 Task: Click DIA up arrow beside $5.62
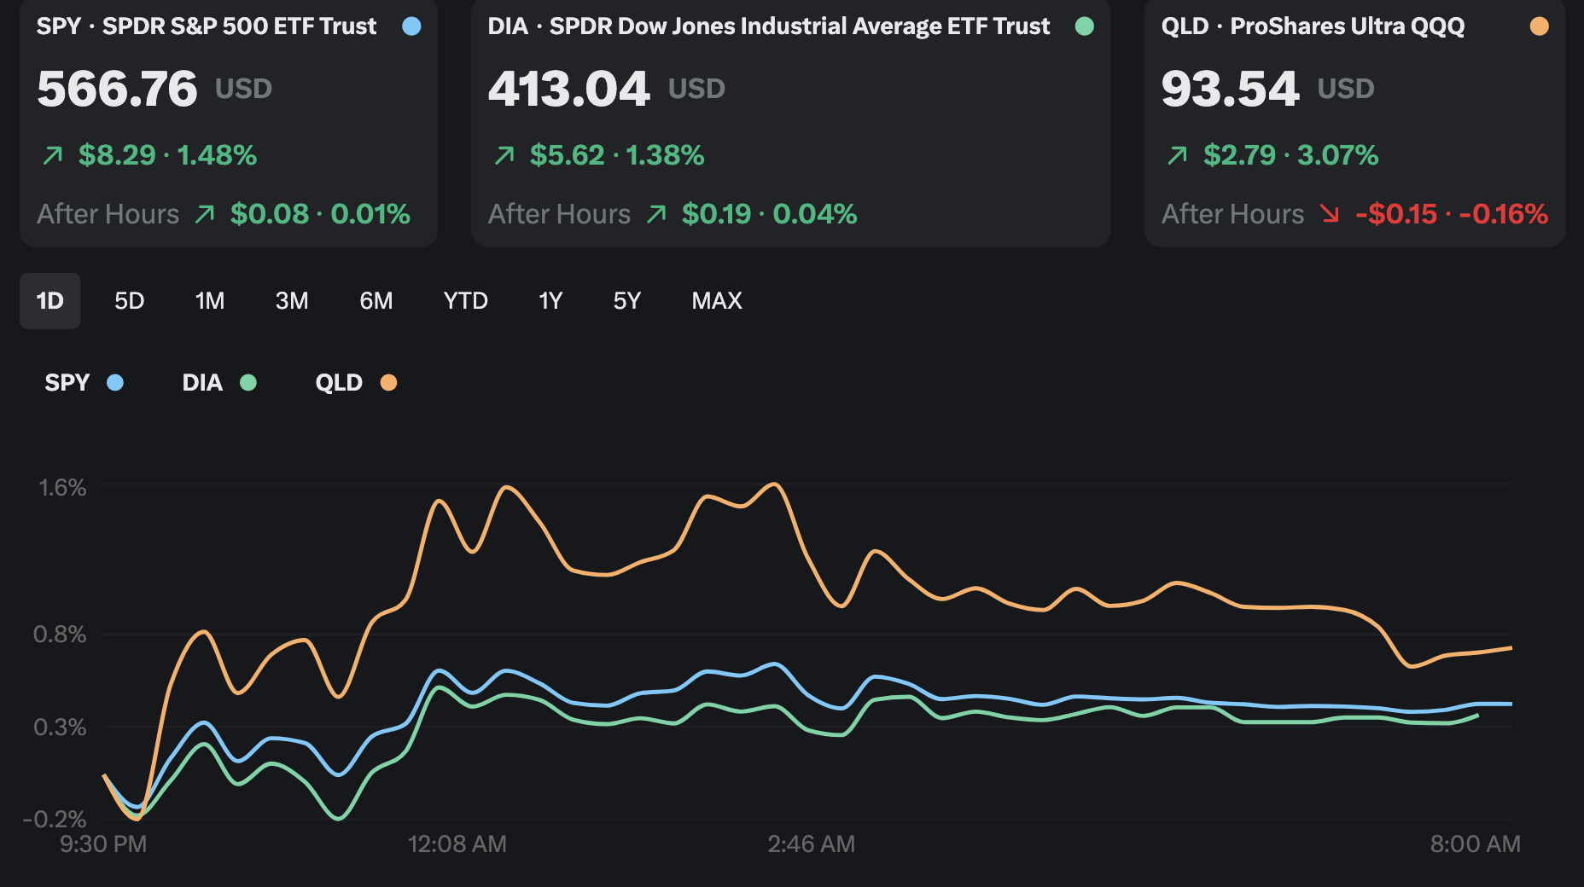click(504, 155)
